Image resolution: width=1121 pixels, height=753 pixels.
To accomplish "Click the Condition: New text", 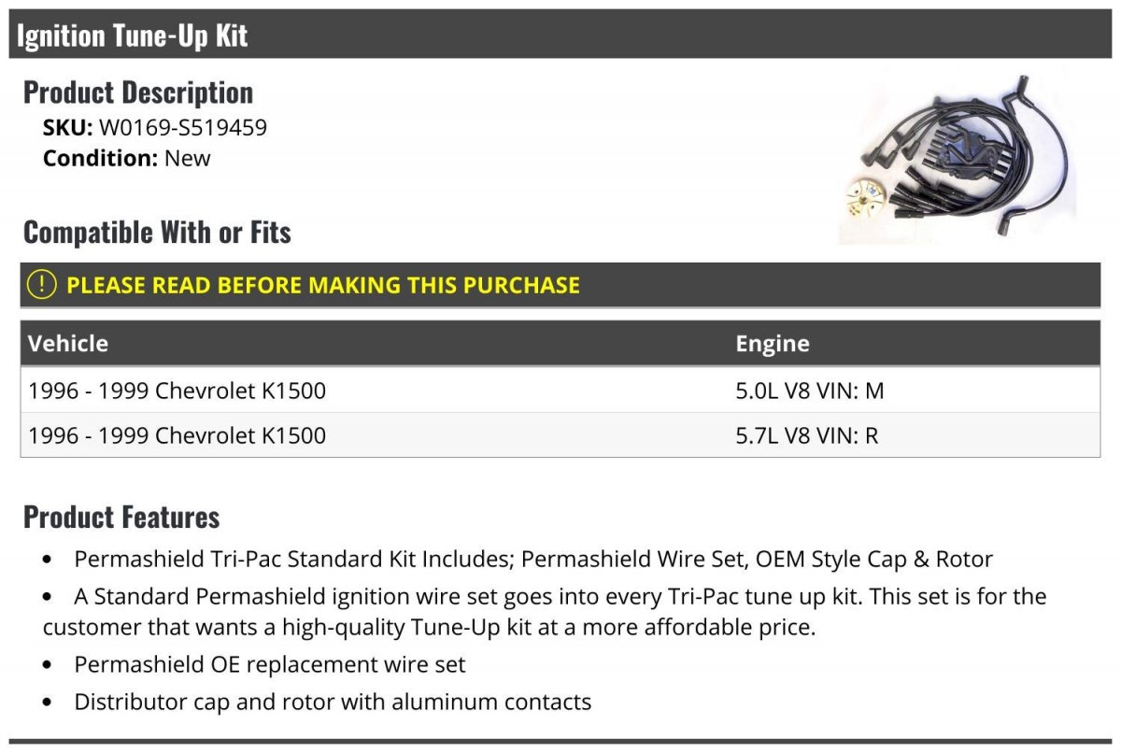I will point(127,158).
